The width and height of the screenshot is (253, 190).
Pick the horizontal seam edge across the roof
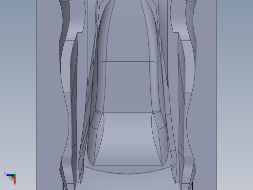tap(127, 61)
